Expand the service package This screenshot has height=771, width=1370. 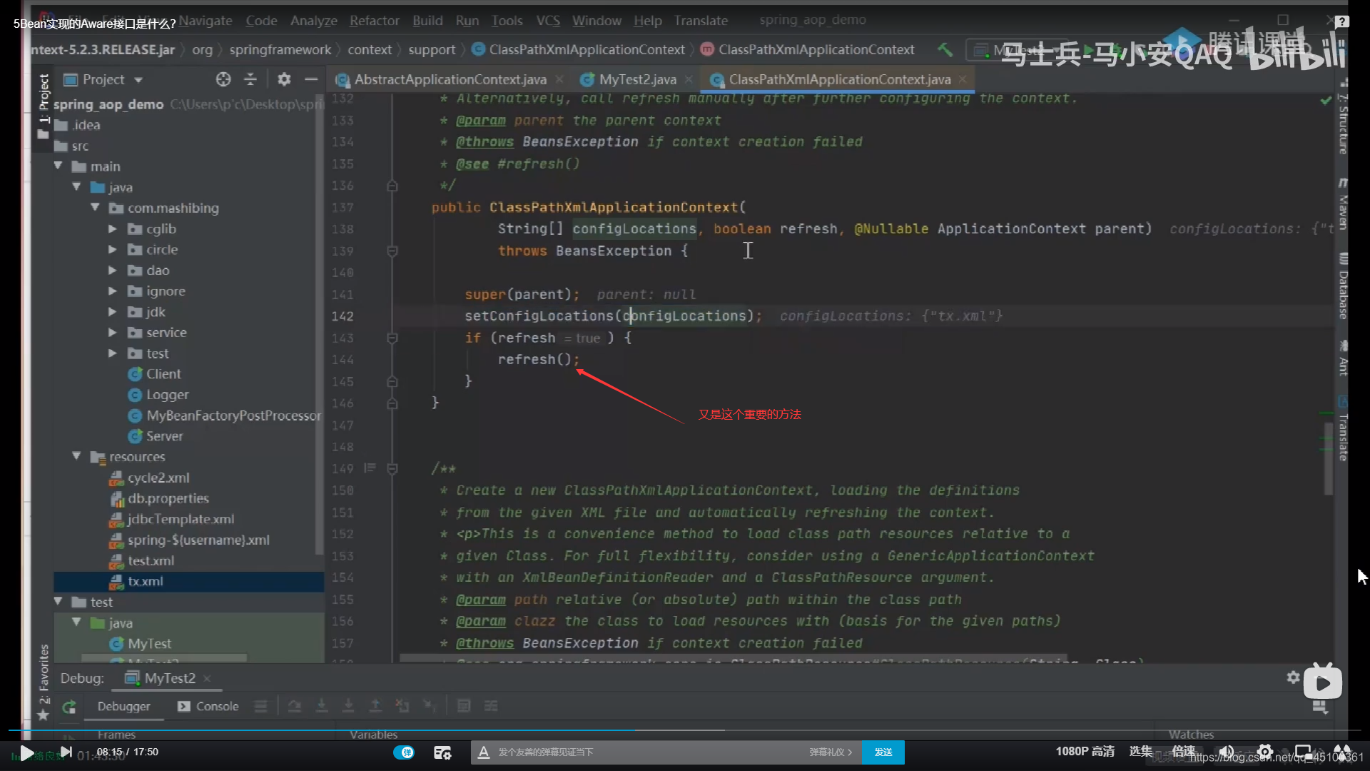click(112, 333)
